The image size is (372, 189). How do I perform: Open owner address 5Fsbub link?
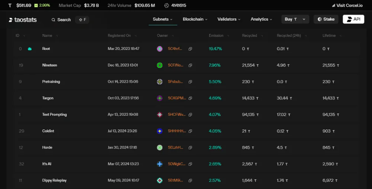(x=175, y=81)
